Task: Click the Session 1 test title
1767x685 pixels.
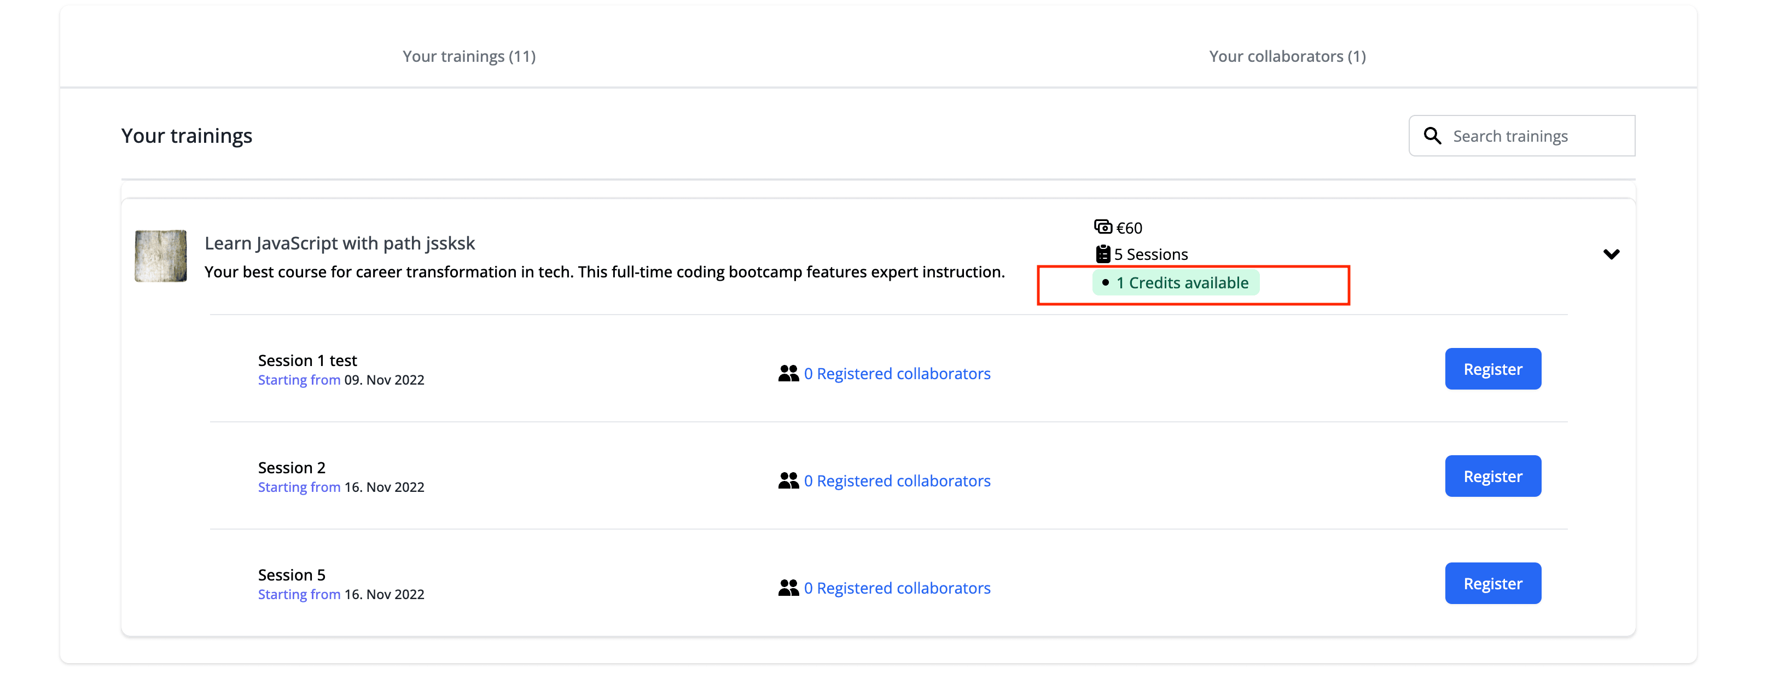Action: coord(307,361)
